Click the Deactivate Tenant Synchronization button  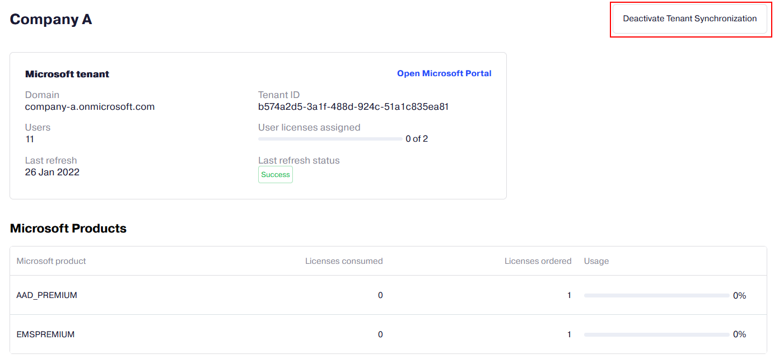click(689, 18)
